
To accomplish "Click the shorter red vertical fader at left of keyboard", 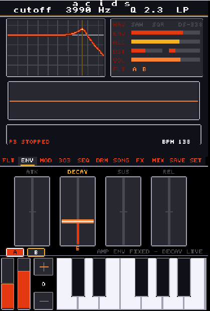I will 8,284.
